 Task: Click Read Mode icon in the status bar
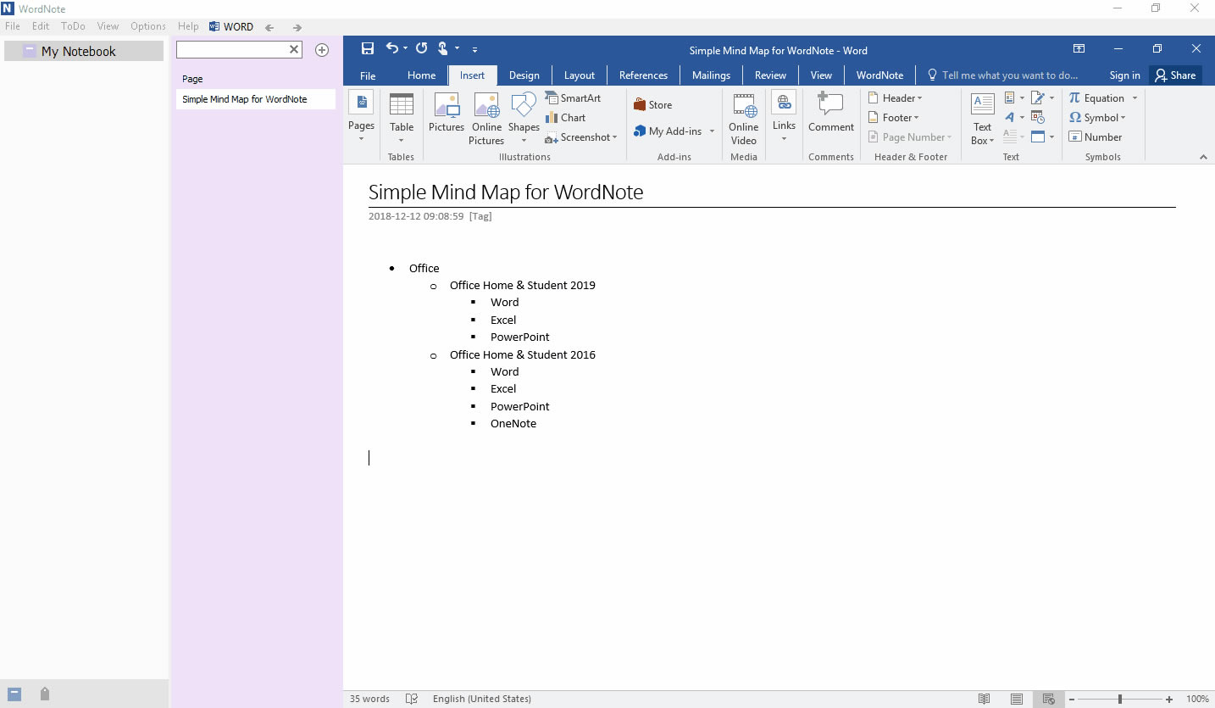[985, 699]
